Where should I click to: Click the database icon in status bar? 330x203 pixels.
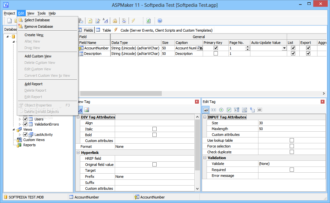point(6,197)
